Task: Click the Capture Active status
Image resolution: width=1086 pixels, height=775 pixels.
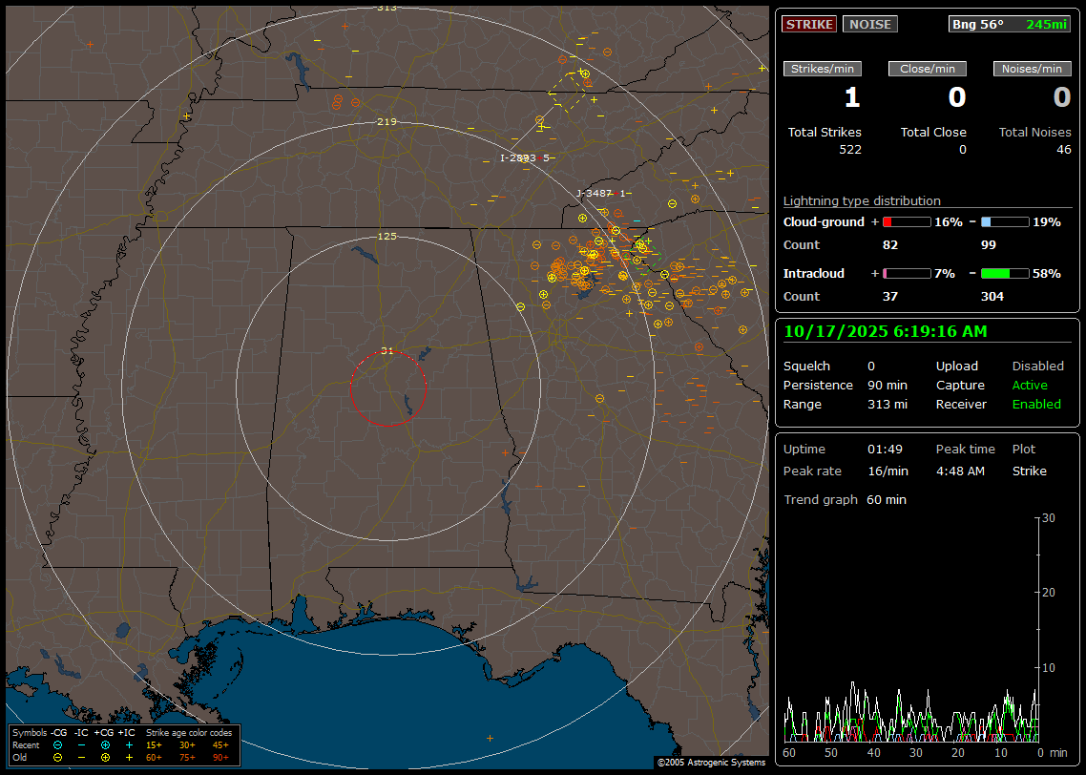Action: tap(1030, 386)
